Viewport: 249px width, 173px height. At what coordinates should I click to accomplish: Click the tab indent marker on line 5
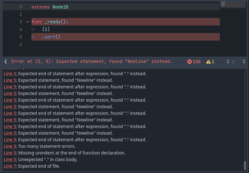click(33, 37)
